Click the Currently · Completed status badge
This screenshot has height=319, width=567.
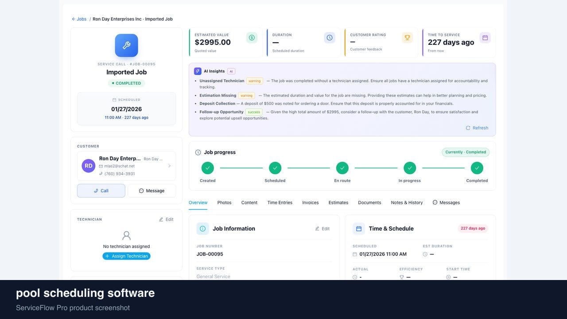pyautogui.click(x=466, y=152)
